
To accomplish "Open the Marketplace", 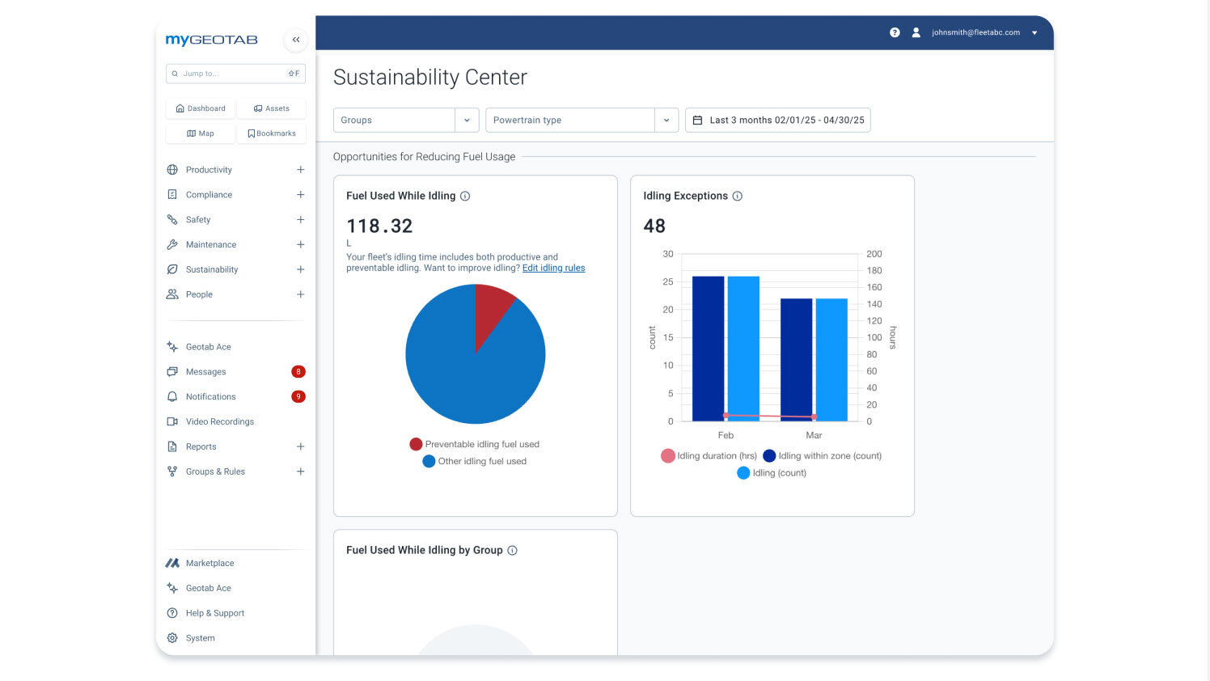I will point(209,563).
